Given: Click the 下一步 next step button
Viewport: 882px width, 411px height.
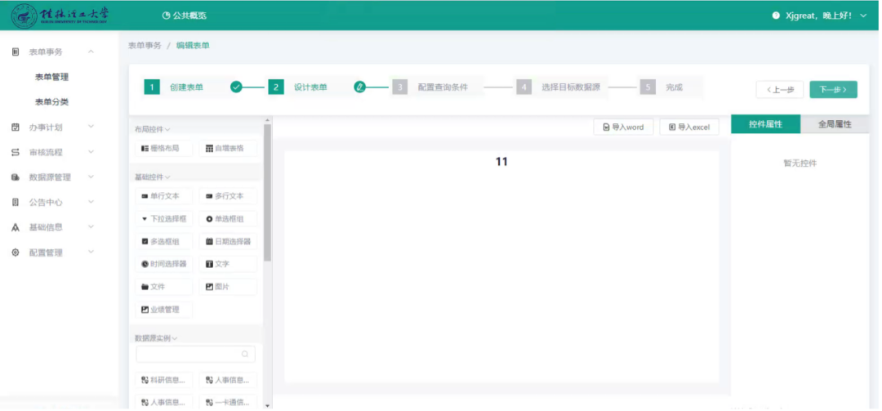Looking at the screenshot, I should tap(833, 90).
